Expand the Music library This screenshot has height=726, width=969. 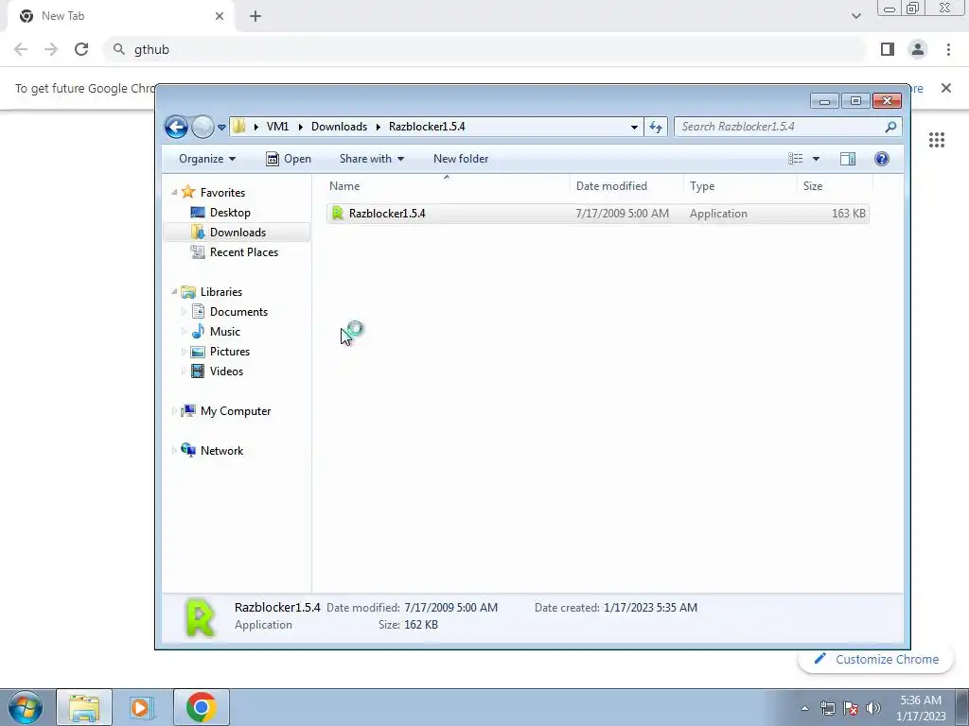184,332
